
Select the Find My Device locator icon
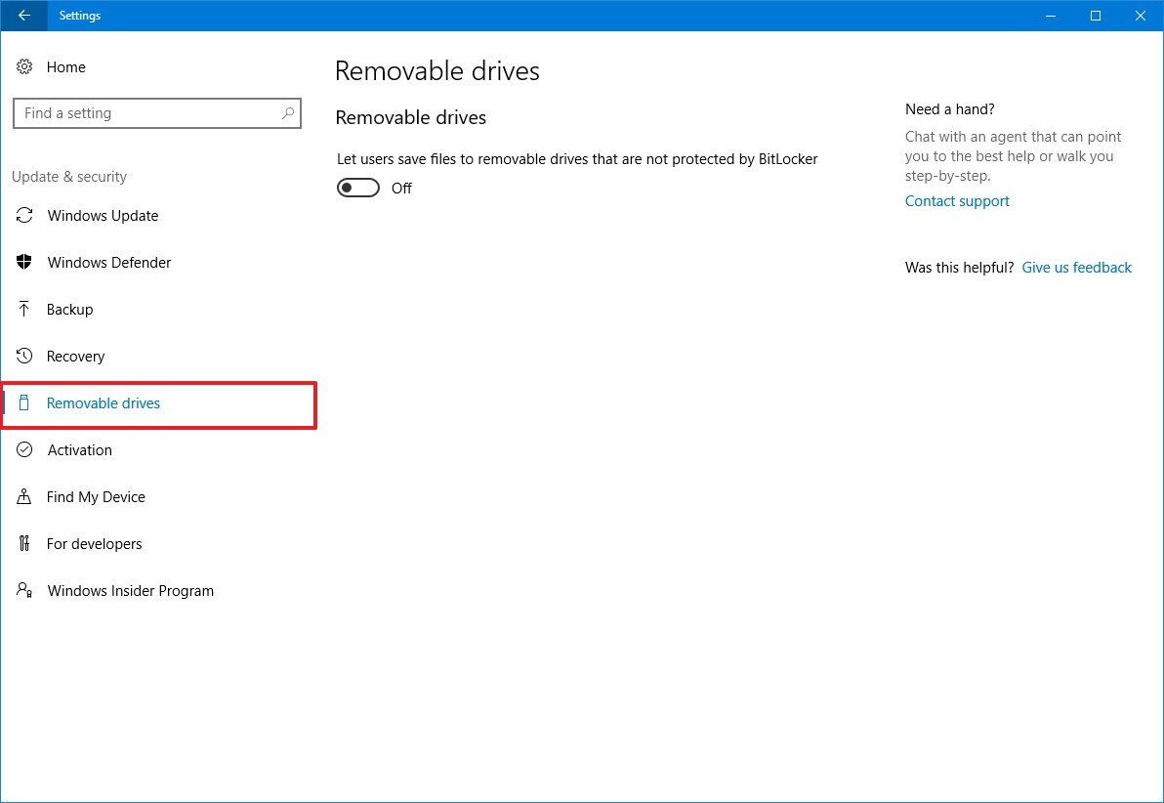tap(24, 496)
